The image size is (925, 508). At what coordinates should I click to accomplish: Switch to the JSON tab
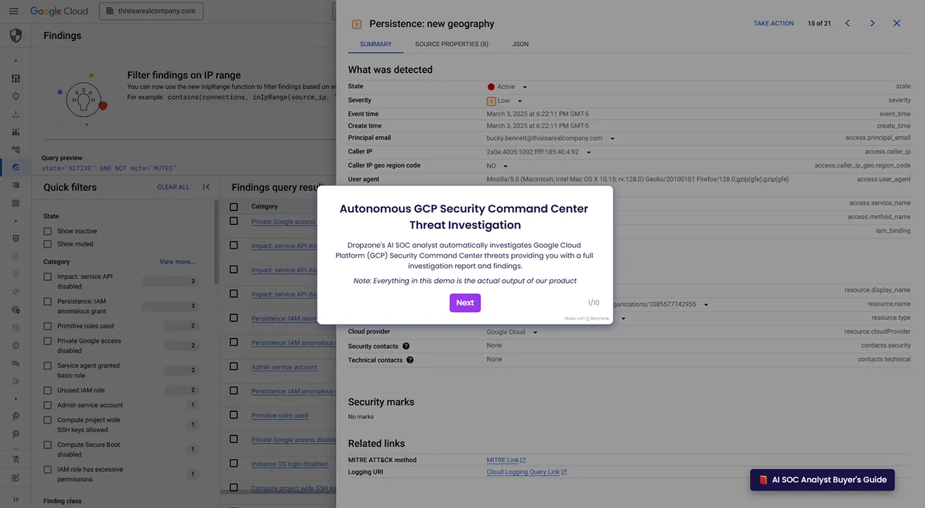pyautogui.click(x=520, y=44)
